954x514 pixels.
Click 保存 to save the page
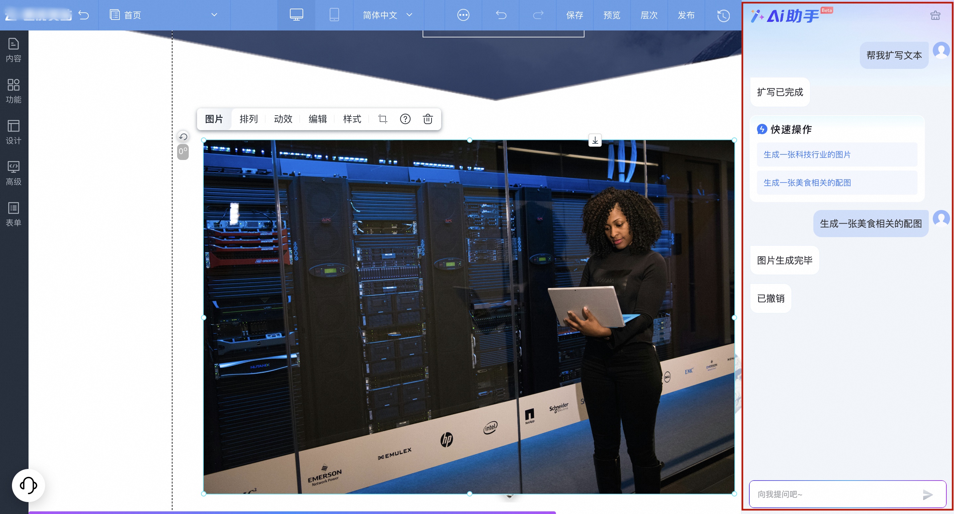point(575,15)
